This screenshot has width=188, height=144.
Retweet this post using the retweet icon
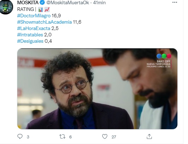pyautogui.click(x=62, y=137)
